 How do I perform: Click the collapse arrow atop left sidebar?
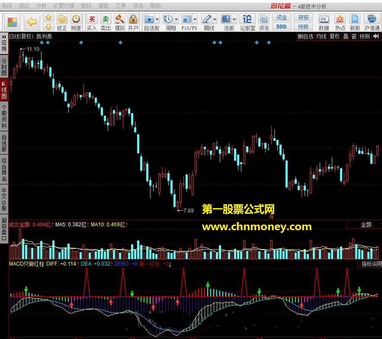[x=4, y=37]
